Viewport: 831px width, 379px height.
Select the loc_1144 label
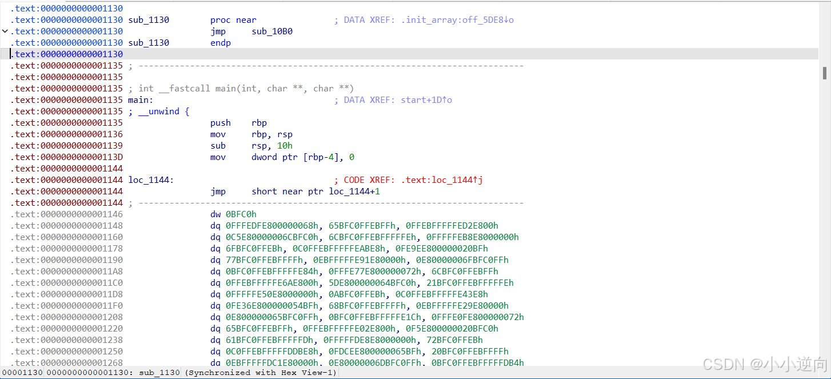click(x=149, y=179)
